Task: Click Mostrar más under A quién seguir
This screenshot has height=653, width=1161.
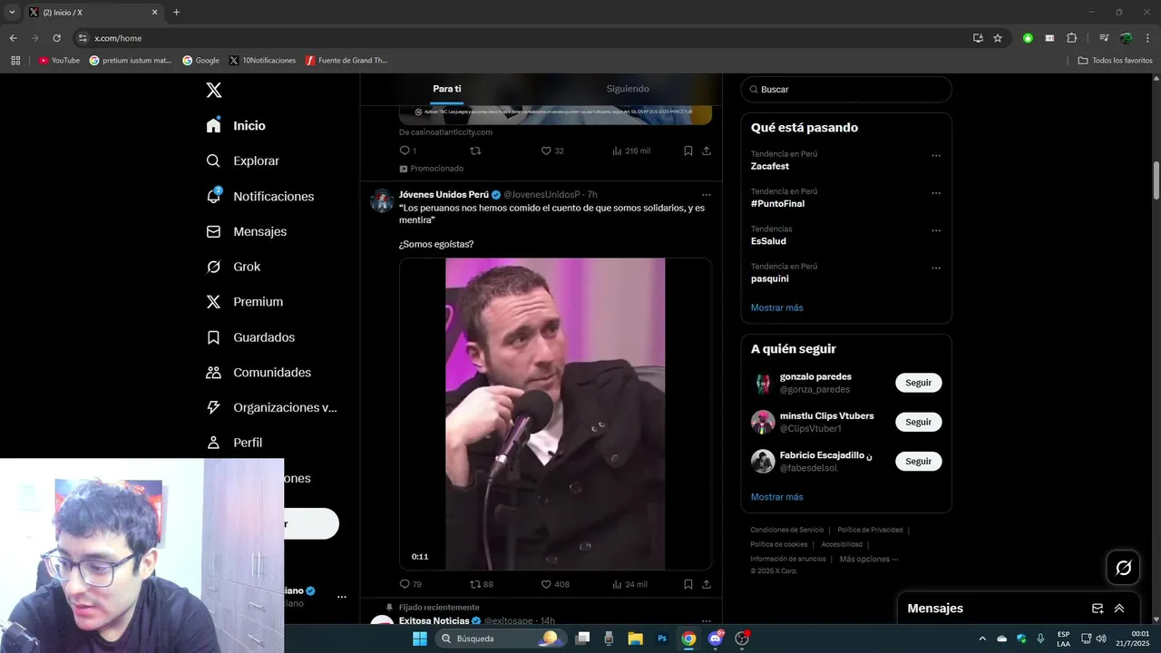Action: [776, 497]
